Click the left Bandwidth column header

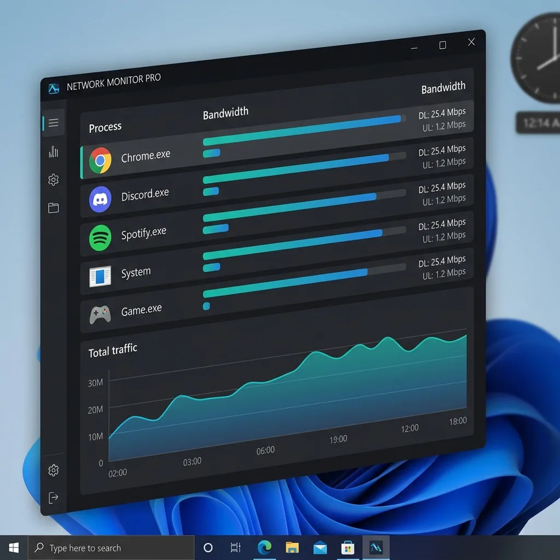225,113
